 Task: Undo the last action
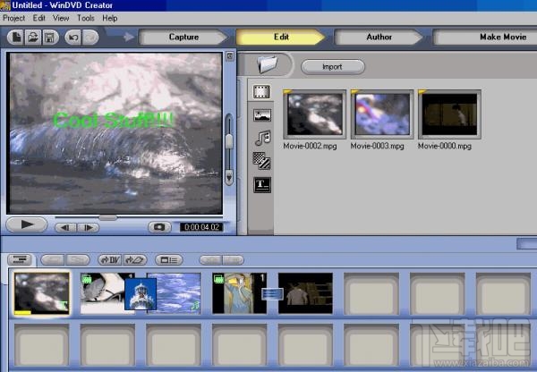pyautogui.click(x=73, y=37)
